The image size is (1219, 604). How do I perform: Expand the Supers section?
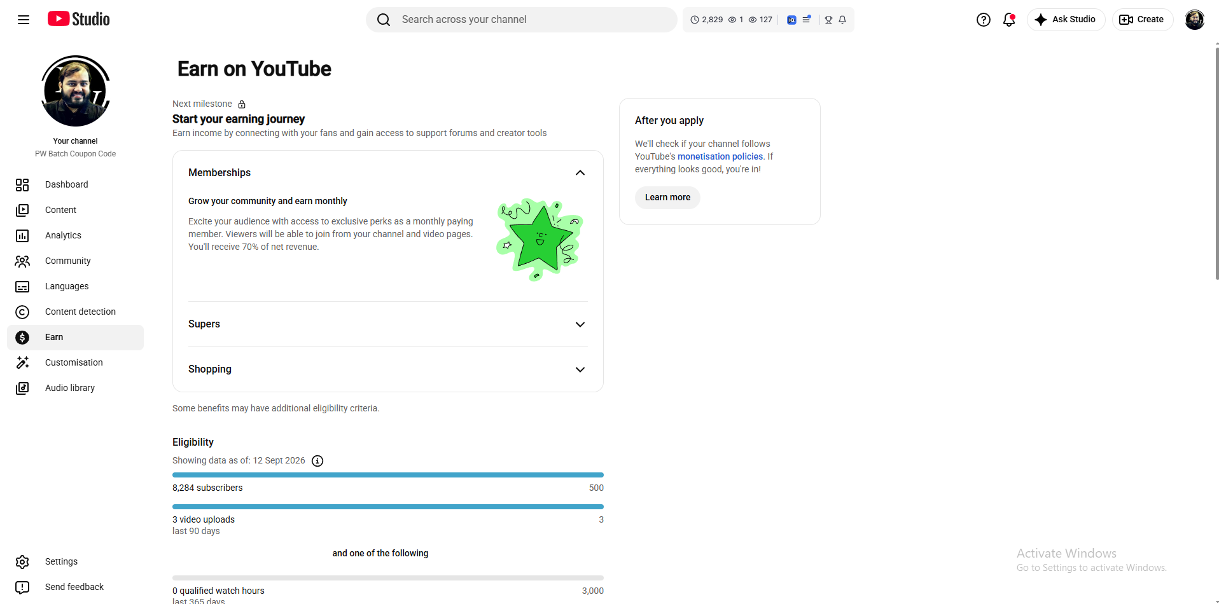click(x=387, y=324)
